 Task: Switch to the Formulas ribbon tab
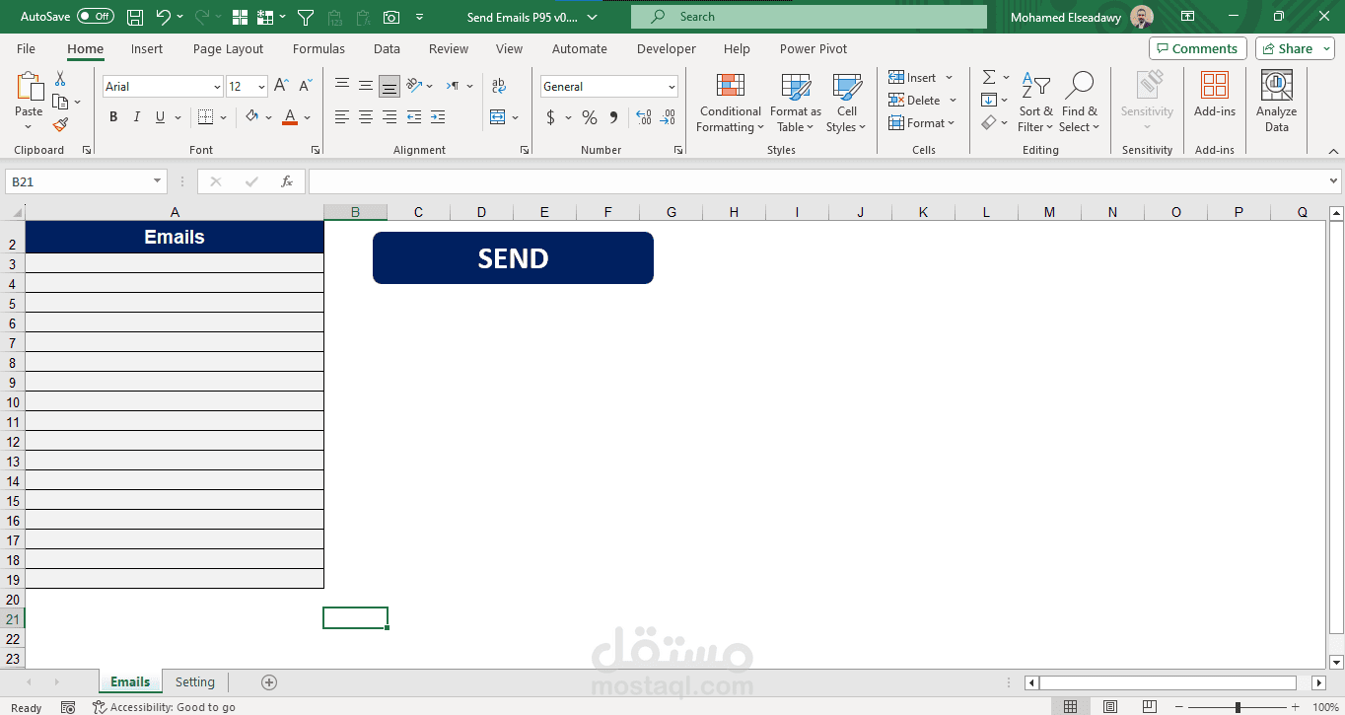pyautogui.click(x=319, y=48)
